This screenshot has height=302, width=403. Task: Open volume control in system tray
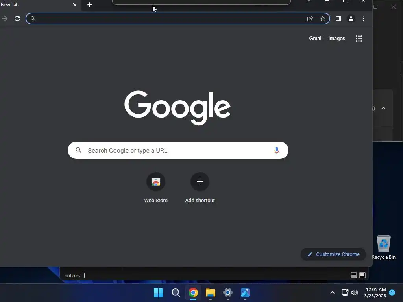355,293
